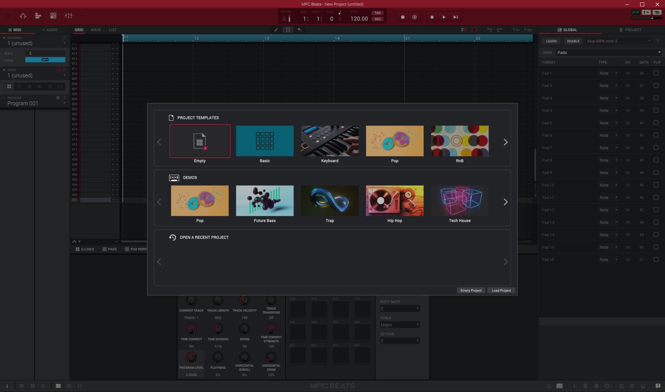Switch to the MIDI tab
This screenshot has width=665, height=392.
(x=15, y=30)
